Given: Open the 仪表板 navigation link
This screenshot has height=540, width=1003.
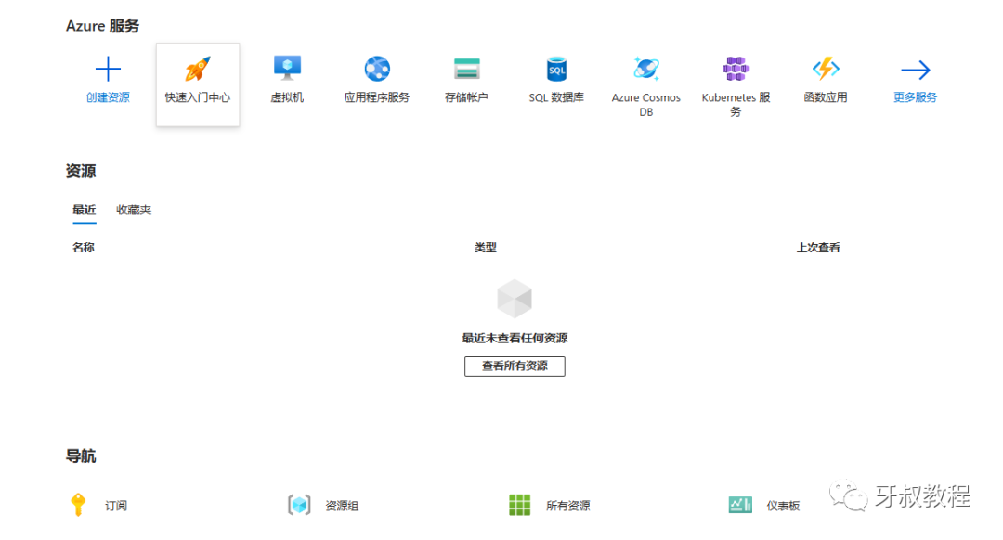Looking at the screenshot, I should pyautogui.click(x=784, y=506).
